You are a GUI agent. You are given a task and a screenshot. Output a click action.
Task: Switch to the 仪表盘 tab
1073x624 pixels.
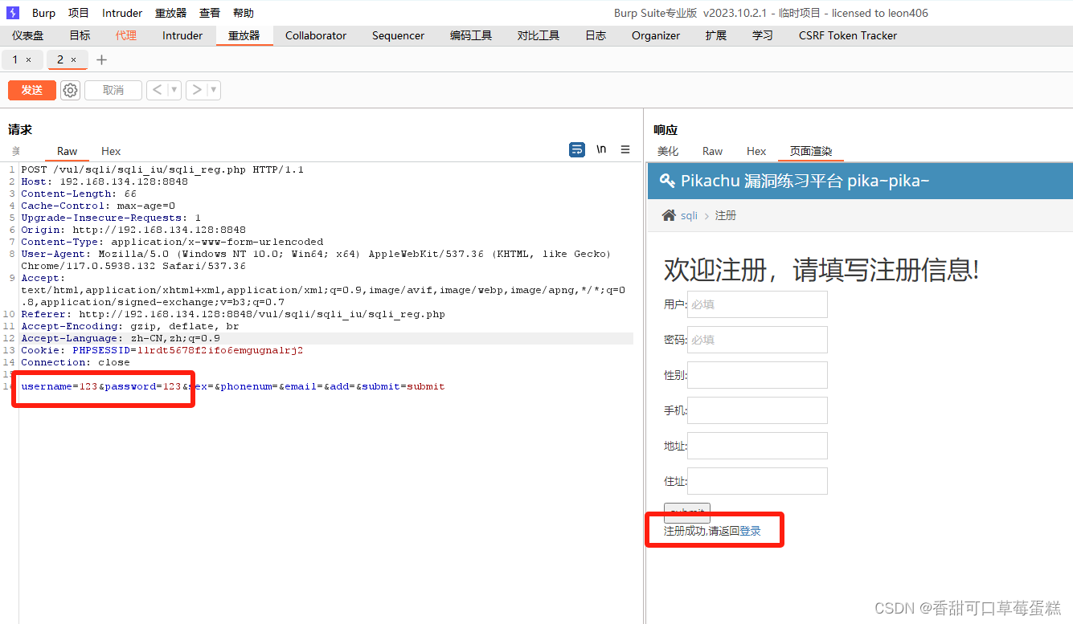(x=28, y=35)
